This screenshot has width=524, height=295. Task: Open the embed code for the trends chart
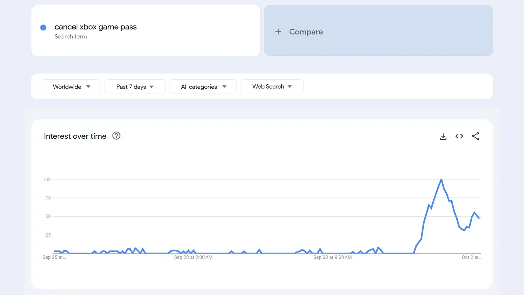click(459, 136)
